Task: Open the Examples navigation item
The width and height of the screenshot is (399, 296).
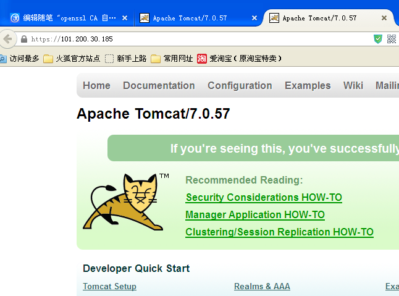Action: point(308,85)
